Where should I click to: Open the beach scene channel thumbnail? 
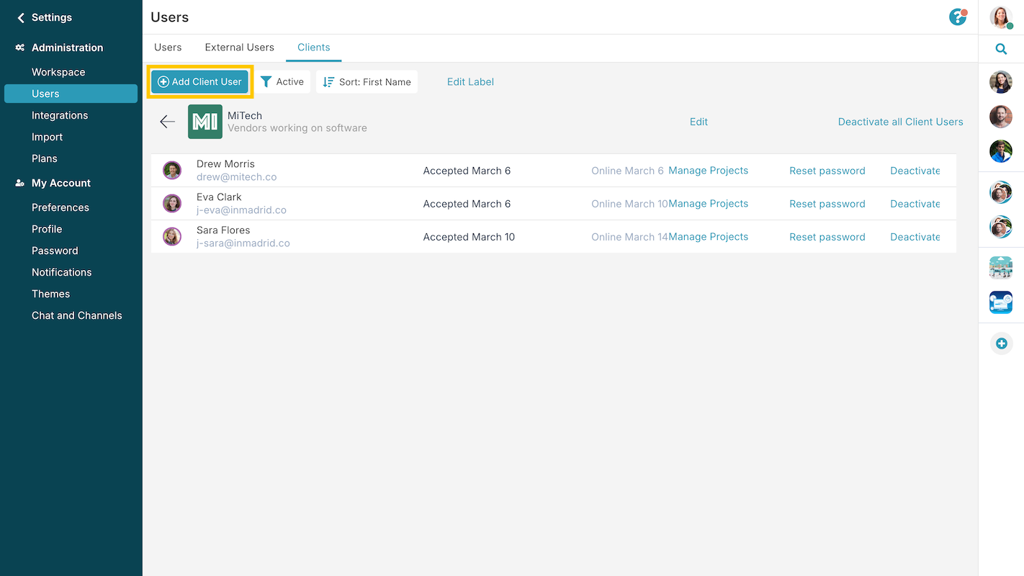click(x=1001, y=268)
